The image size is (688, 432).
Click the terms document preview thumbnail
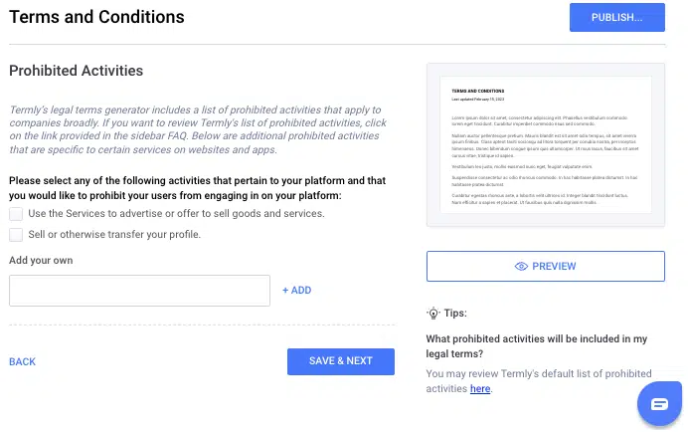pos(545,144)
